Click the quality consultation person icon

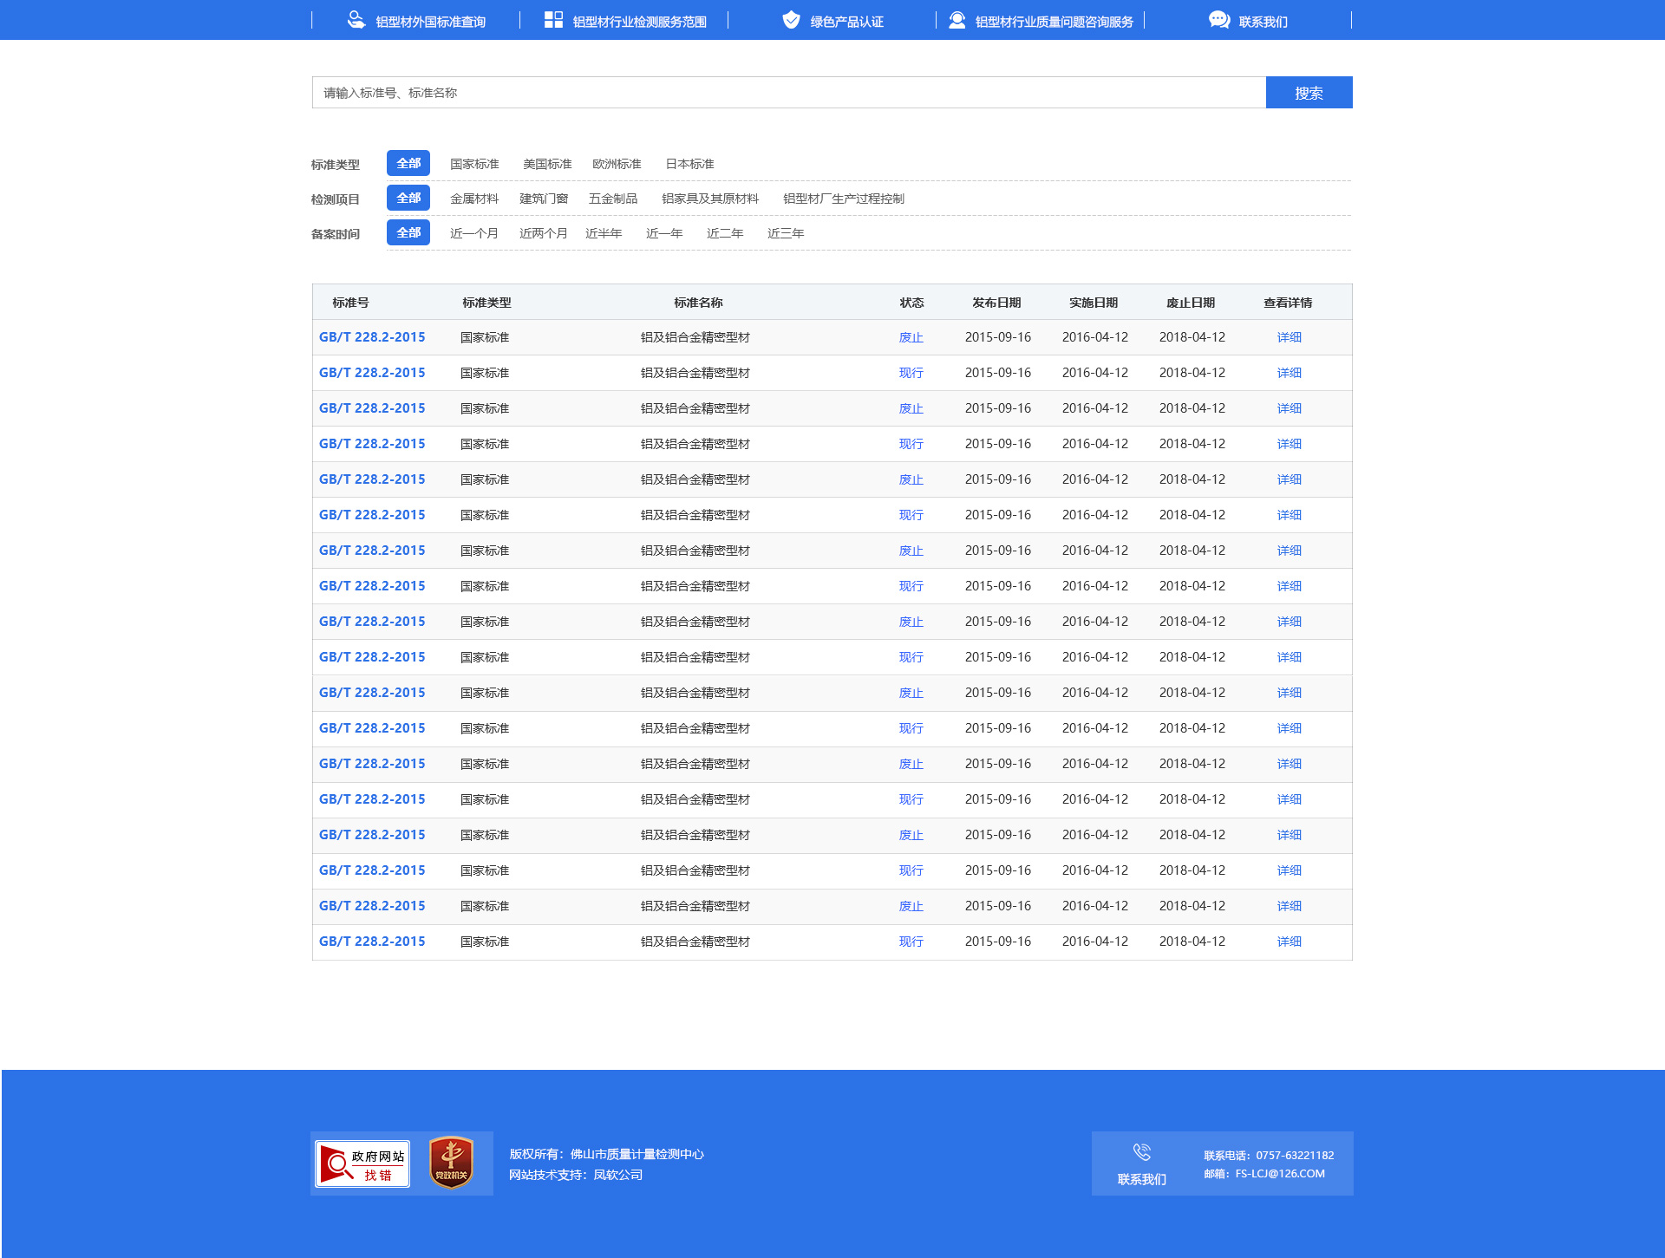tap(957, 20)
